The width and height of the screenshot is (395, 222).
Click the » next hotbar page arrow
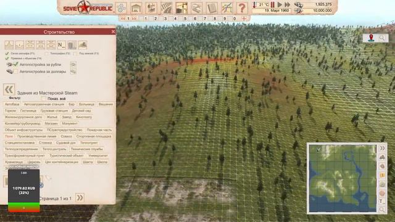point(134,18)
